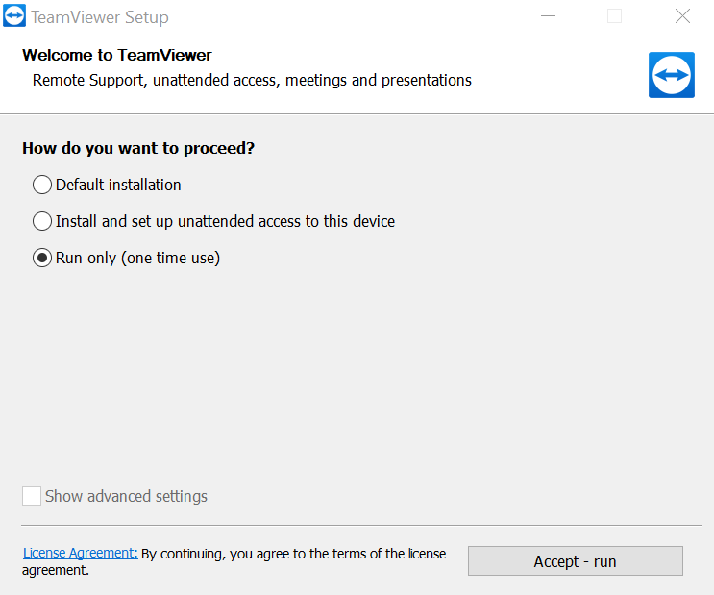Click the large TeamViewer logo in header
Image resolution: width=714 pixels, height=595 pixels.
tap(672, 75)
